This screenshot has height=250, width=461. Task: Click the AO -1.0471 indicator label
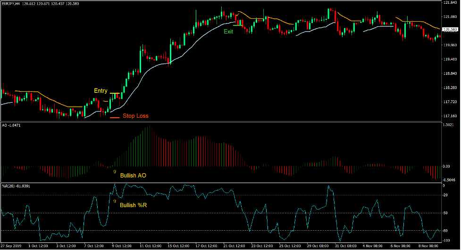[x=11, y=125]
